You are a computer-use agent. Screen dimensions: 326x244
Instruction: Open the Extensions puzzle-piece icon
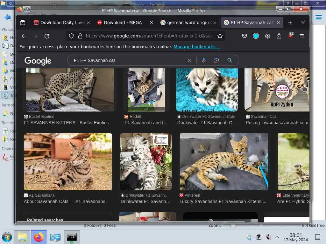279,36
